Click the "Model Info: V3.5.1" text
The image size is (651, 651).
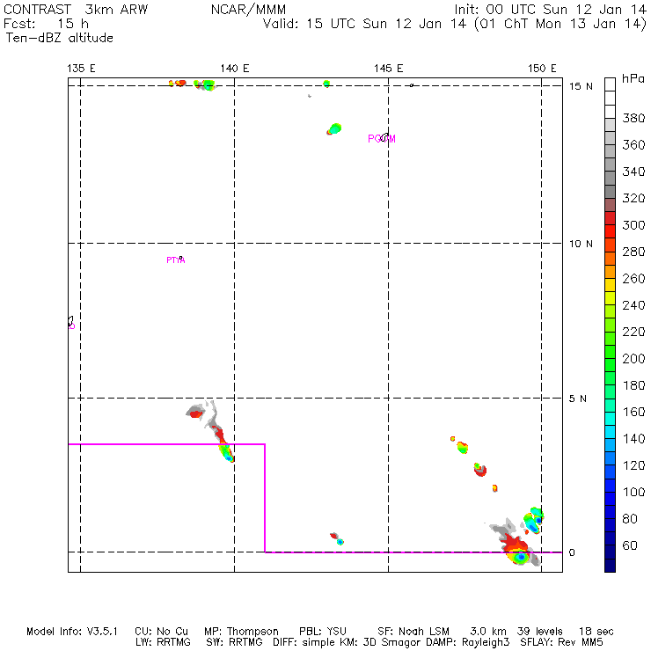72,632
